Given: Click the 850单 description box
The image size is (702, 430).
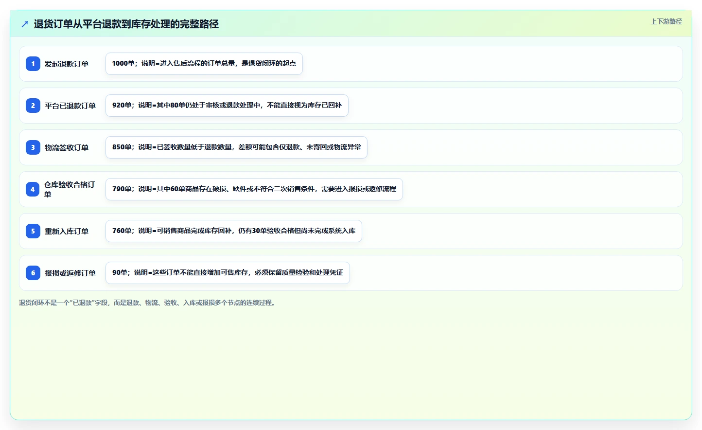Looking at the screenshot, I should pos(236,147).
